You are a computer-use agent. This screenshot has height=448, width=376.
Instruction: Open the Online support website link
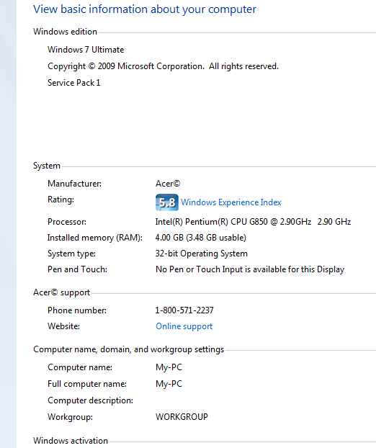pyautogui.click(x=184, y=326)
